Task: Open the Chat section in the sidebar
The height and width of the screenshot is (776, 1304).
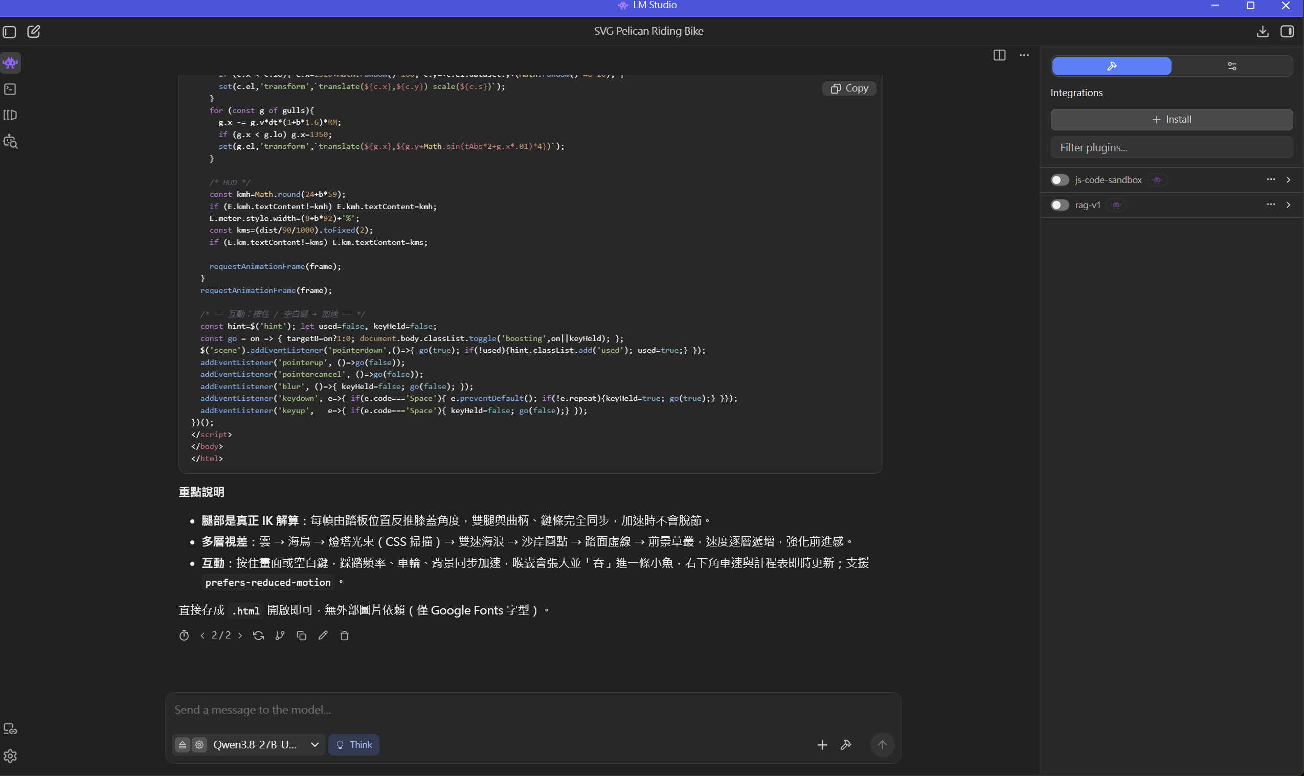Action: tap(10, 63)
